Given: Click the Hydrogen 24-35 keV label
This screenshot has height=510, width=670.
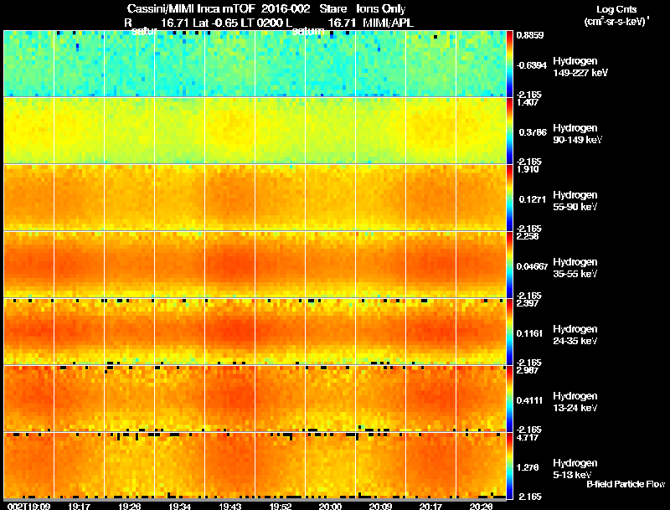Looking at the screenshot, I should [x=575, y=335].
